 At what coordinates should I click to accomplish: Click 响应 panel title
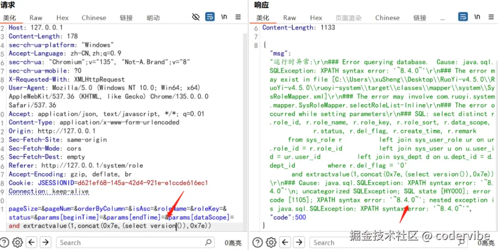pyautogui.click(x=261, y=5)
